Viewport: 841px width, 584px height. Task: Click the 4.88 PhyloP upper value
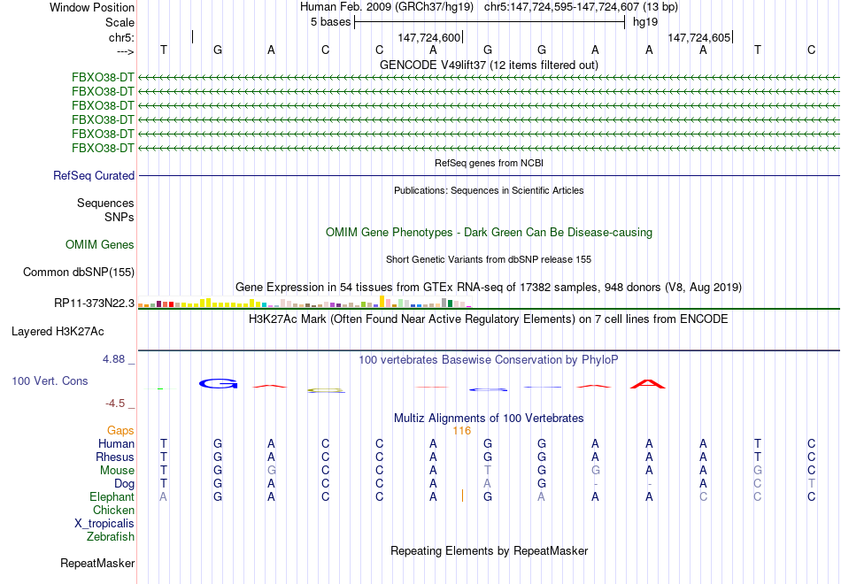113,359
